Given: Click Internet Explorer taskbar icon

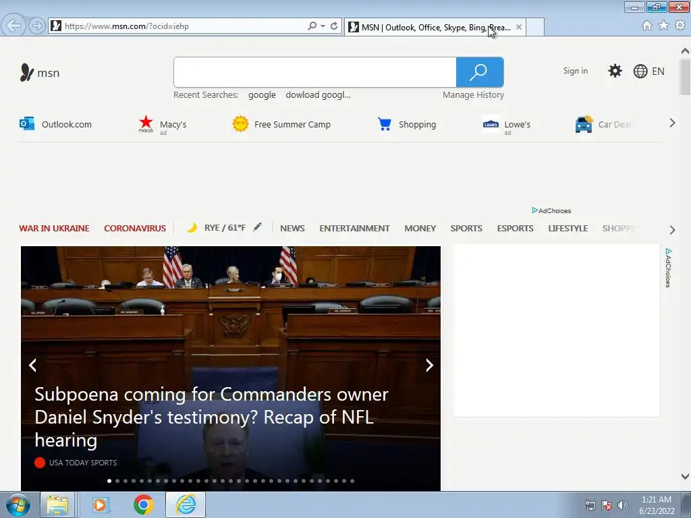Looking at the screenshot, I should pos(186,505).
